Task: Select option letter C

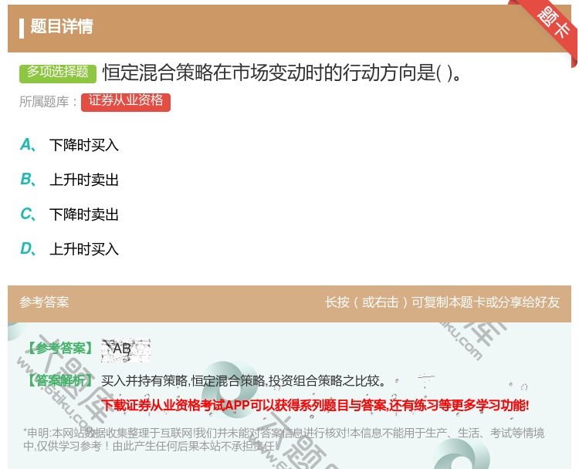Action: 27,214
